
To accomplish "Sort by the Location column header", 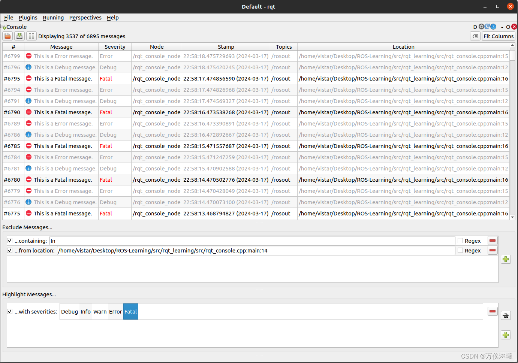I will point(404,47).
